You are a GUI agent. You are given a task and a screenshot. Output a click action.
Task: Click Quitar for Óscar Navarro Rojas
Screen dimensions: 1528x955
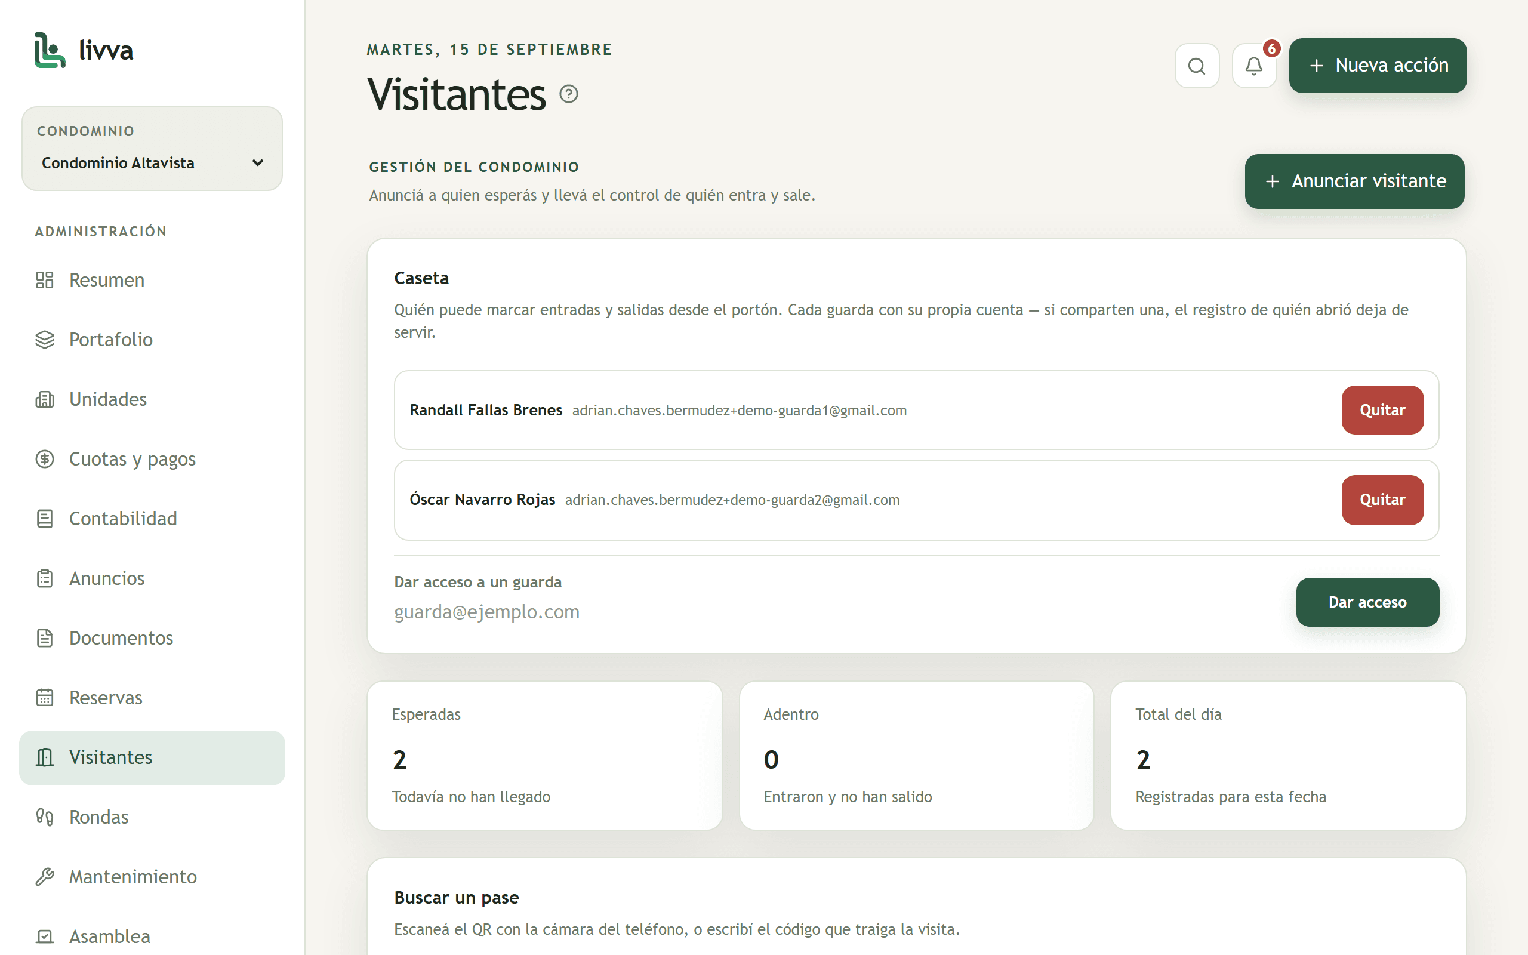1382,500
